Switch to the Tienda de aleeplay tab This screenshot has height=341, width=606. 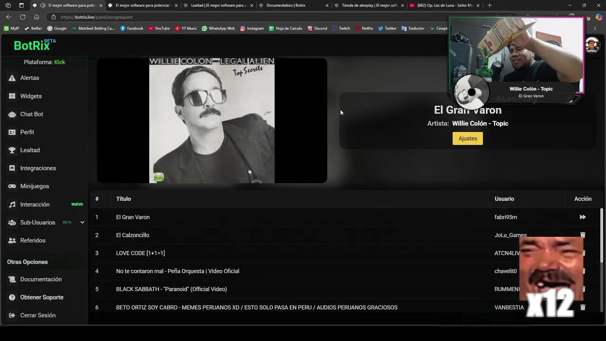(x=369, y=5)
